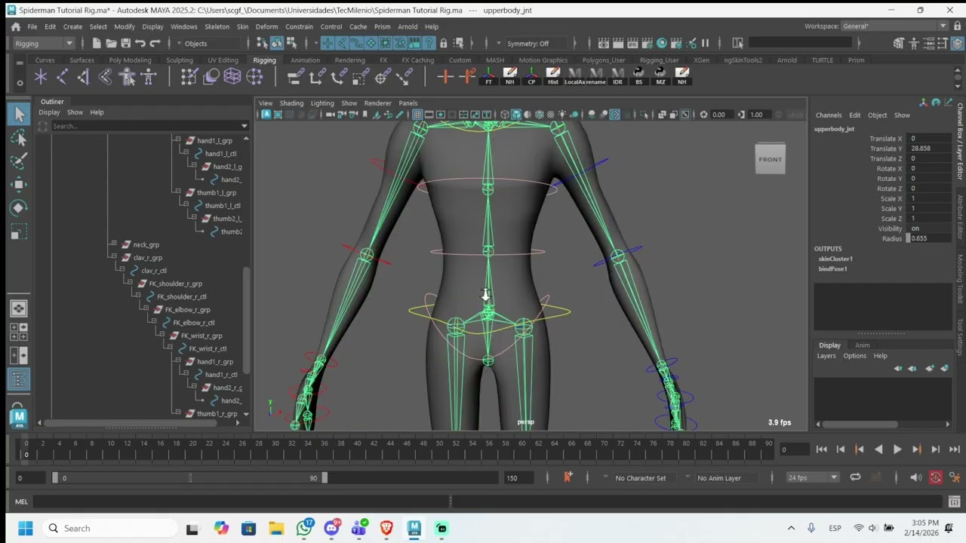Click the Save Scene icon
Image resolution: width=966 pixels, height=543 pixels.
[125, 43]
